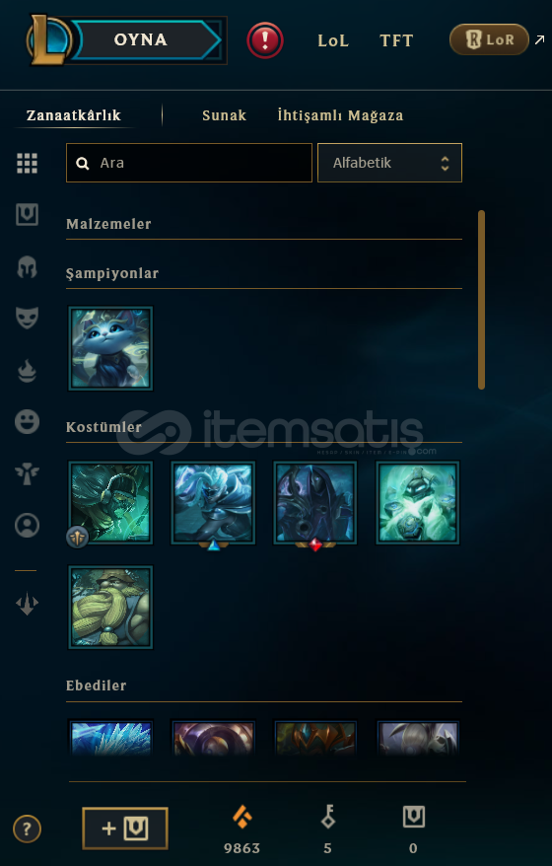The width and height of the screenshot is (552, 866).
Task: Open the İhtişamlı Mağaza tab
Action: pyautogui.click(x=340, y=115)
